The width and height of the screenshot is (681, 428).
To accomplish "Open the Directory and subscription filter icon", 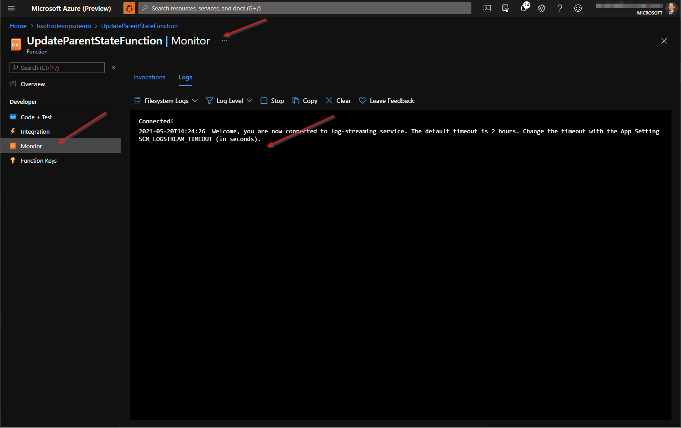I will pyautogui.click(x=505, y=8).
